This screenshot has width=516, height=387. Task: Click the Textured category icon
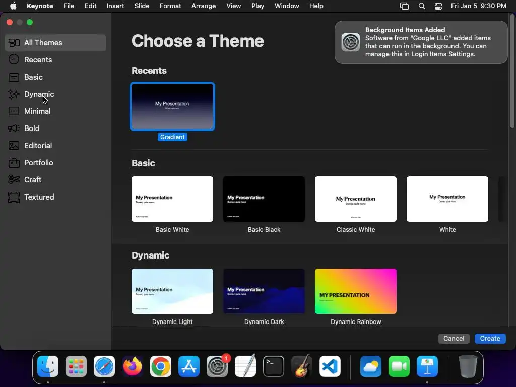click(x=14, y=197)
